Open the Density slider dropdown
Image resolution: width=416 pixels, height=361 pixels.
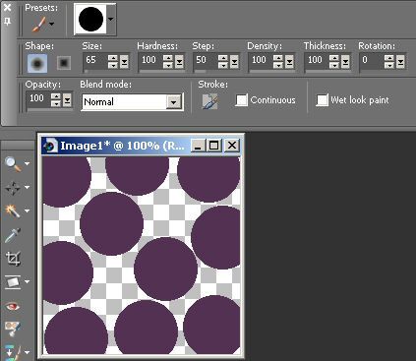point(289,61)
